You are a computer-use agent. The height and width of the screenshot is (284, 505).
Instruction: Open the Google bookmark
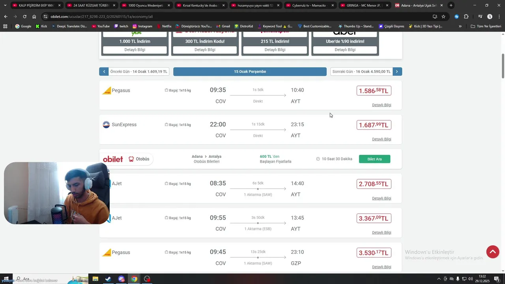click(23, 26)
